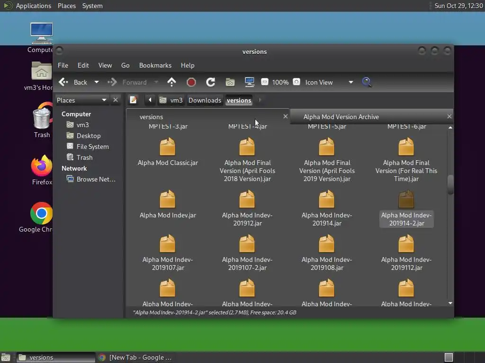Open the View menu
This screenshot has height=363, width=485.
tap(105, 65)
